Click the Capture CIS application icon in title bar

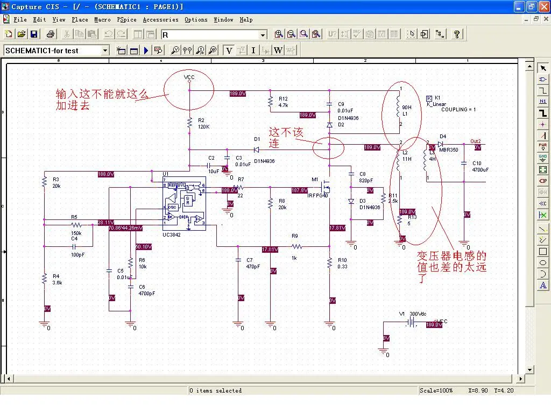click(5, 6)
